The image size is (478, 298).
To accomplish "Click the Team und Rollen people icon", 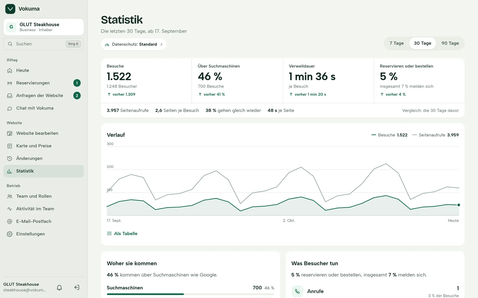I will (x=10, y=196).
